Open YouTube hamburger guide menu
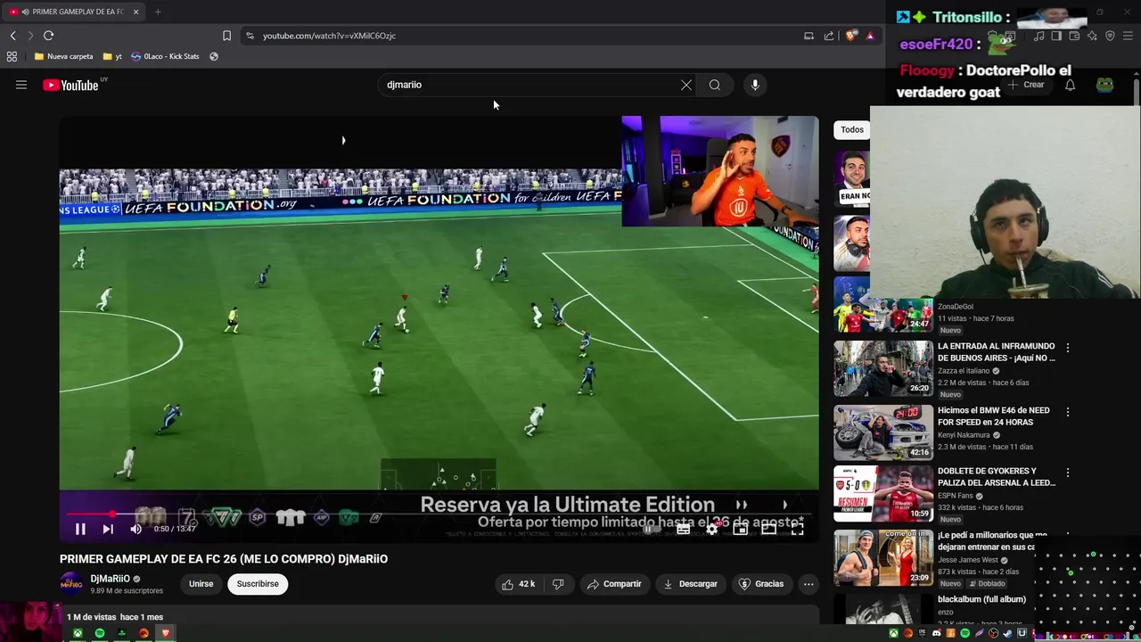Image resolution: width=1141 pixels, height=642 pixels. coord(21,85)
